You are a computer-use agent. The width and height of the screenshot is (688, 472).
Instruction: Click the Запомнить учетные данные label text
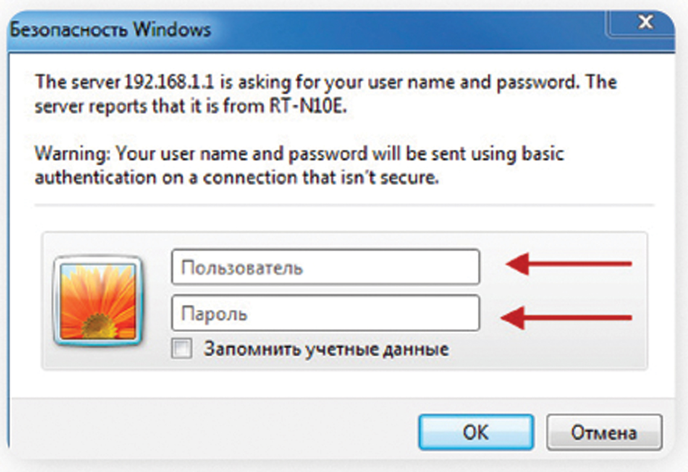point(326,349)
